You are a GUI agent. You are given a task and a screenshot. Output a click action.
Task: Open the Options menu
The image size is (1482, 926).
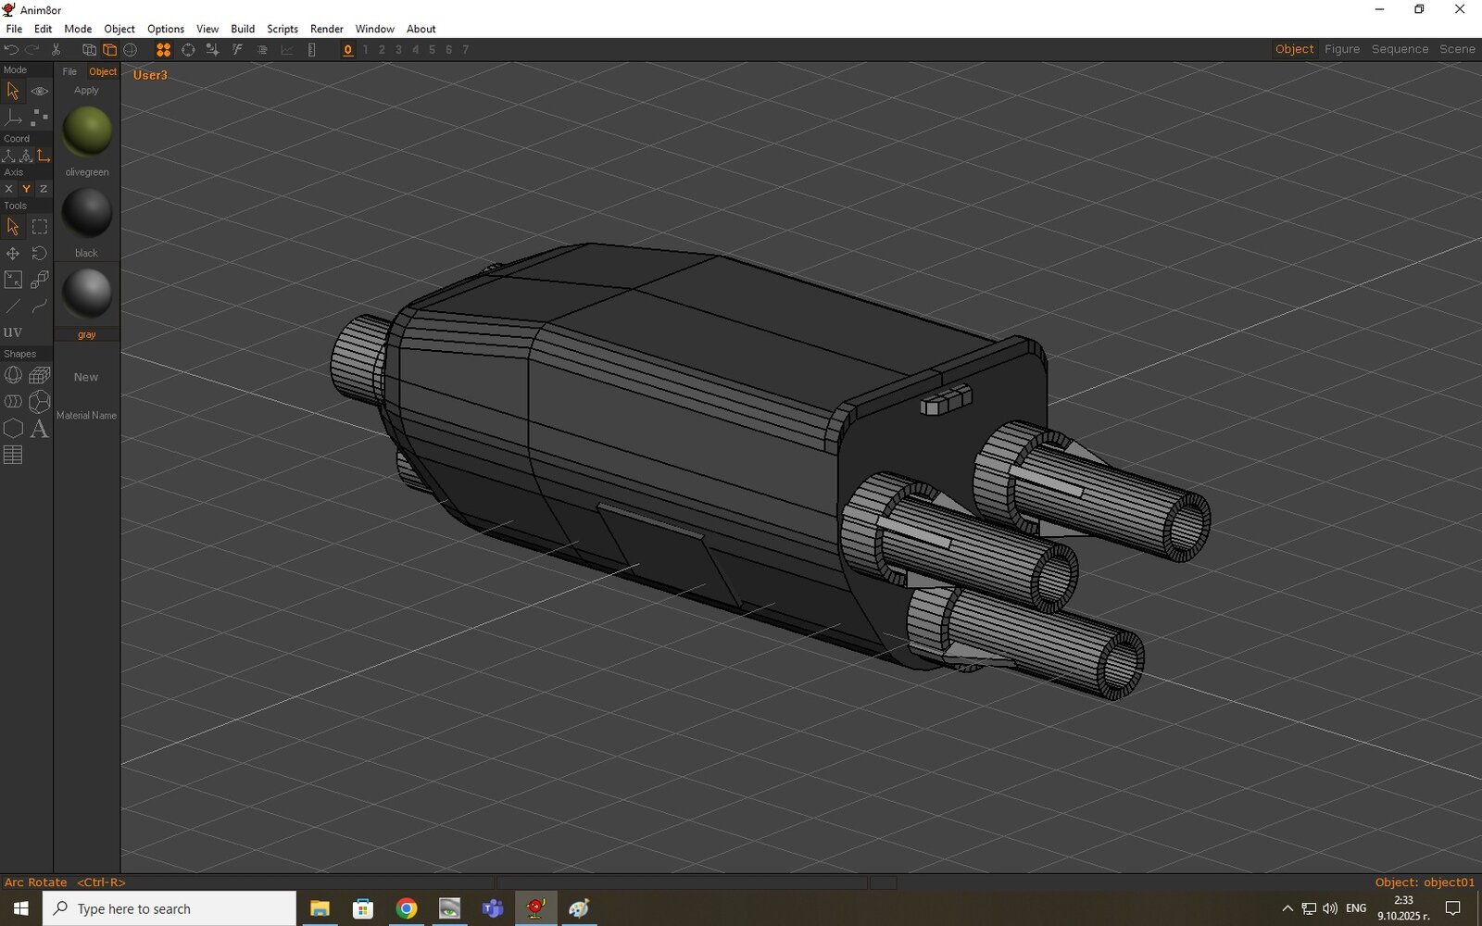(x=166, y=29)
